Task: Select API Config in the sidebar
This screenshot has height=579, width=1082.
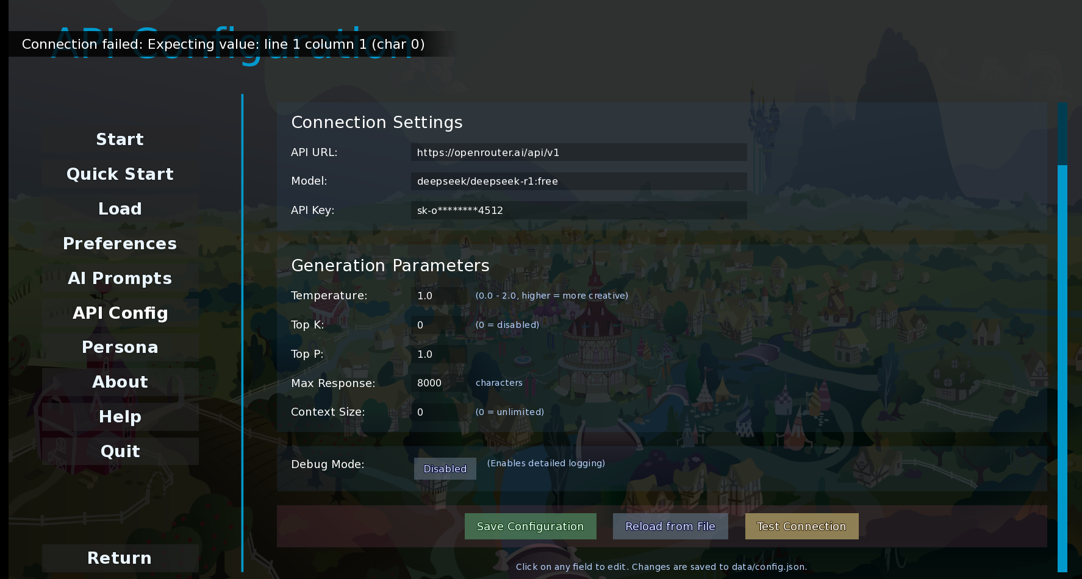Action: pyautogui.click(x=120, y=313)
